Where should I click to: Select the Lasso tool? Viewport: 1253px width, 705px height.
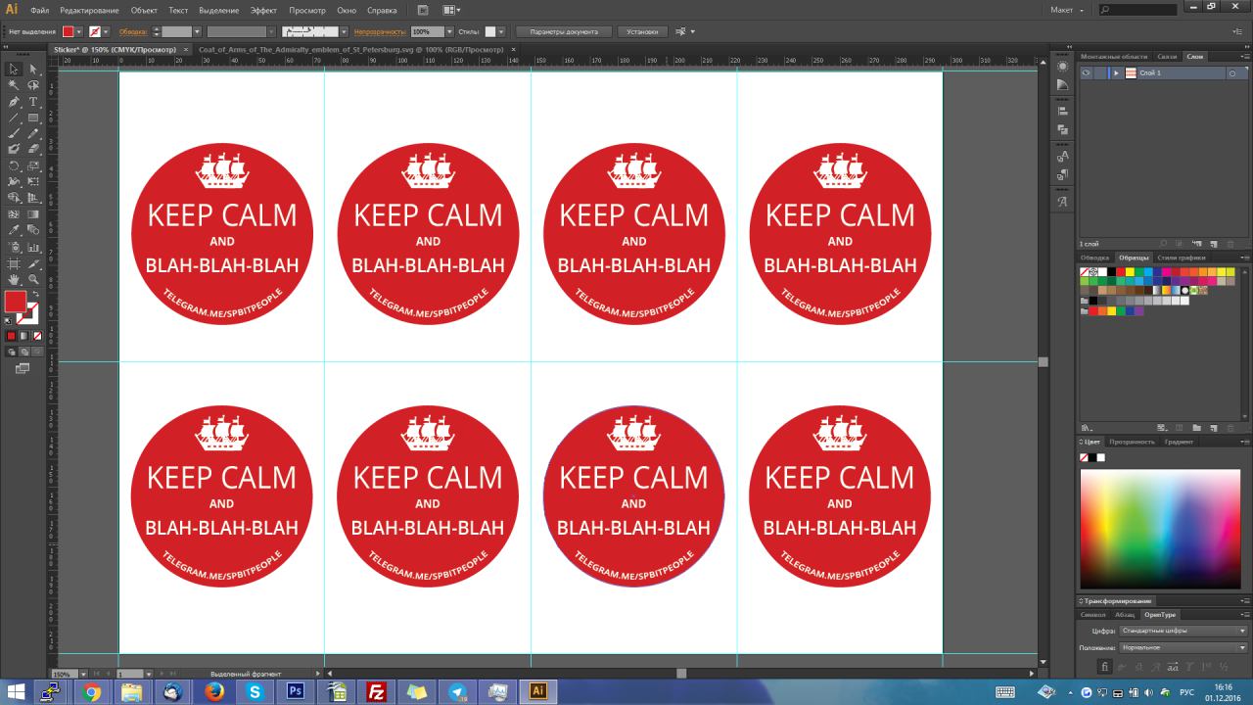(32, 85)
